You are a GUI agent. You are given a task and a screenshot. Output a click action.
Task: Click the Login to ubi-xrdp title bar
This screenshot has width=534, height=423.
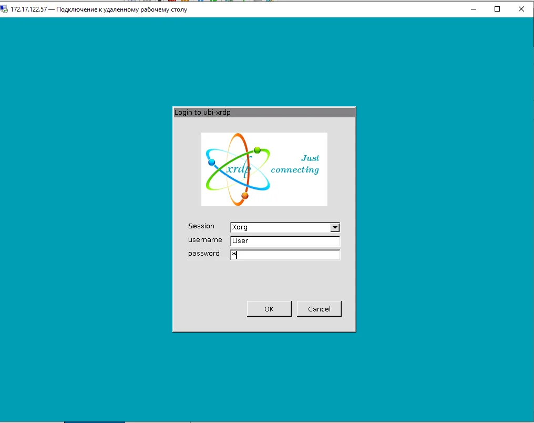point(264,113)
